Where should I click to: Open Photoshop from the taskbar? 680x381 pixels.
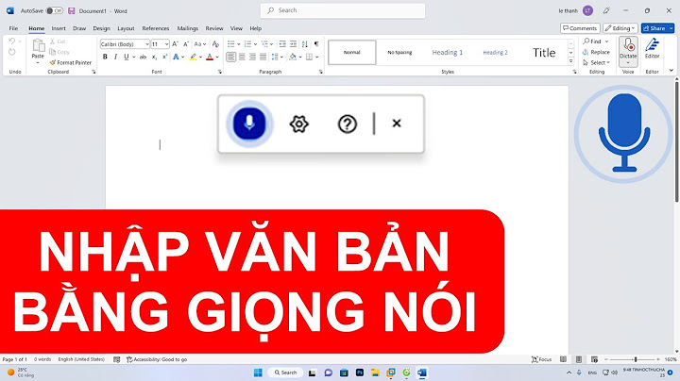click(360, 373)
